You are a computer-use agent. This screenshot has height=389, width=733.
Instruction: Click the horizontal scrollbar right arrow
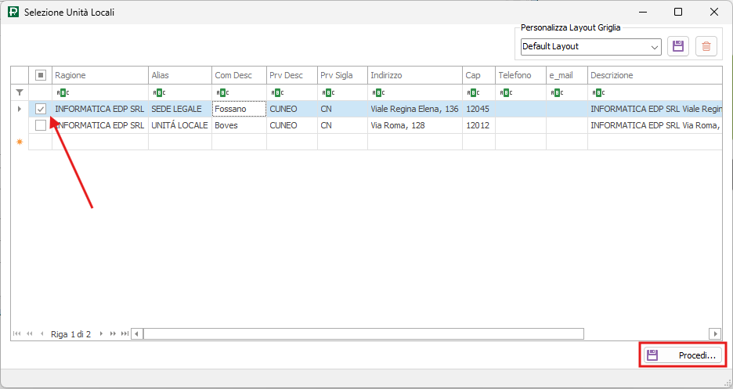(714, 334)
